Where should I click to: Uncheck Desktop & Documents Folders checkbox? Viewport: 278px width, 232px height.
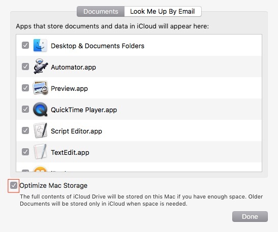(25, 45)
